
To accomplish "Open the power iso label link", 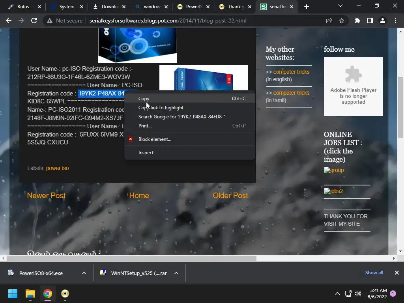I will [57, 168].
